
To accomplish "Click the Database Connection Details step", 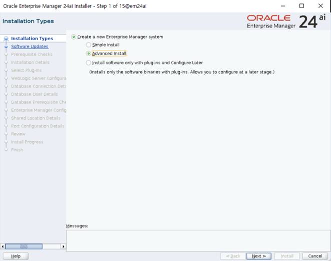I will [39, 86].
